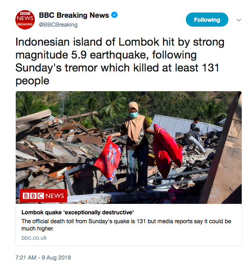Visit the bbc.co.uk source link
Screen dimensions: 249x266
coord(34,238)
